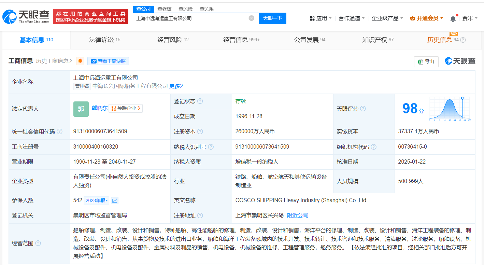Open the 企业级产品 dropdown
484x265 pixels.
[x=387, y=18]
